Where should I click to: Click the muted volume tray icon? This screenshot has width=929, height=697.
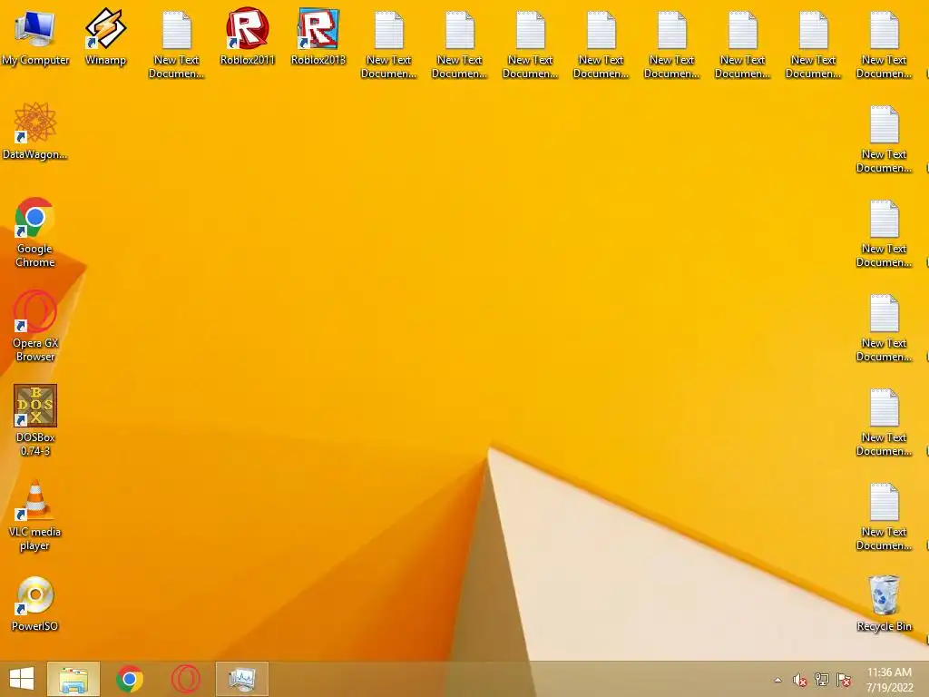[800, 680]
